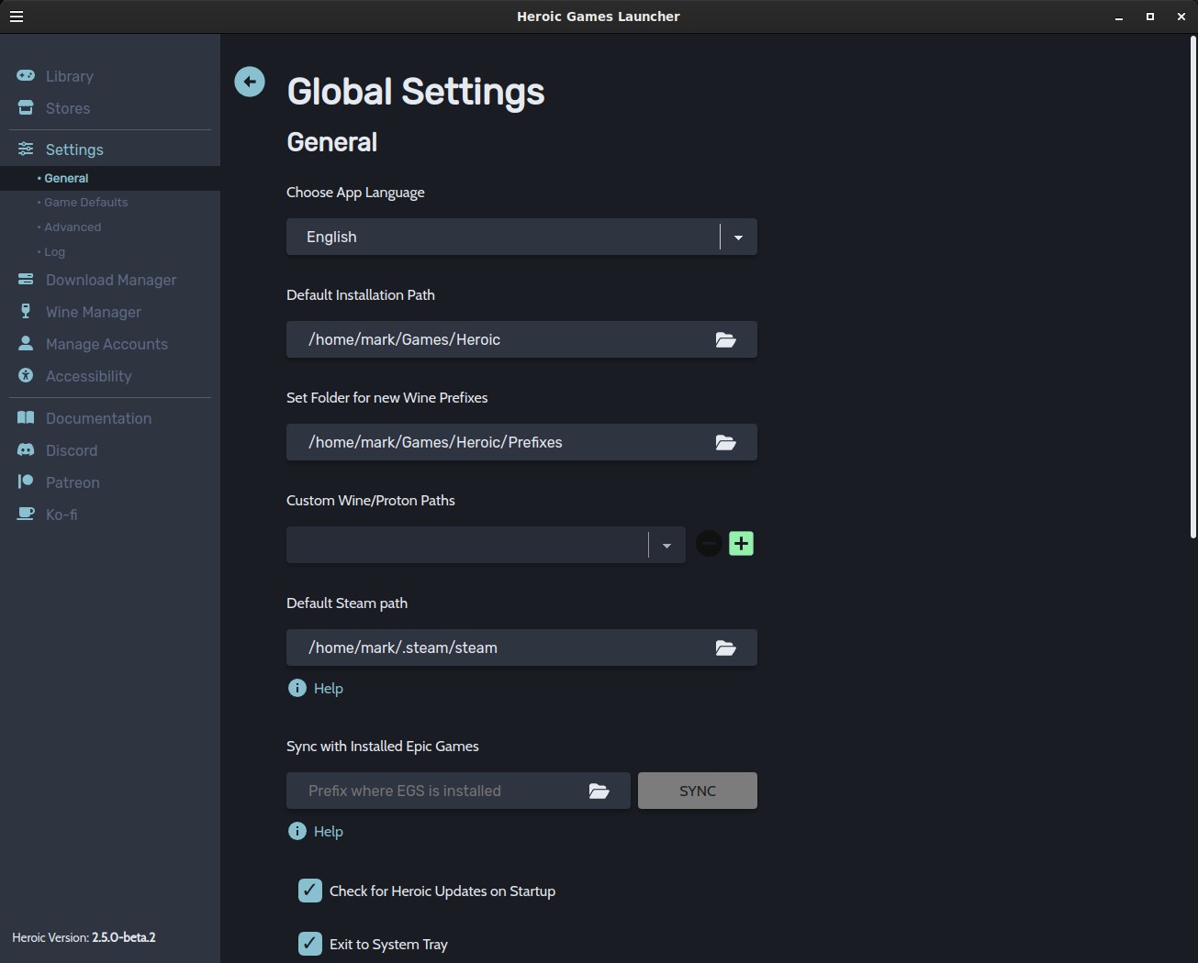Click the Settings sliders icon

pos(26,149)
